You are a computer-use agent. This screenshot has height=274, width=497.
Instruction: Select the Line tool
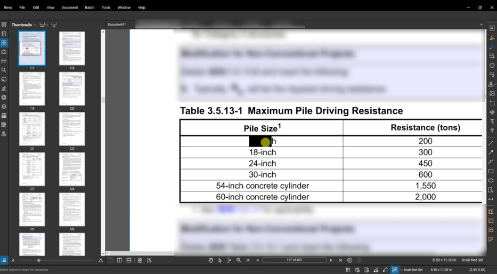click(x=491, y=143)
